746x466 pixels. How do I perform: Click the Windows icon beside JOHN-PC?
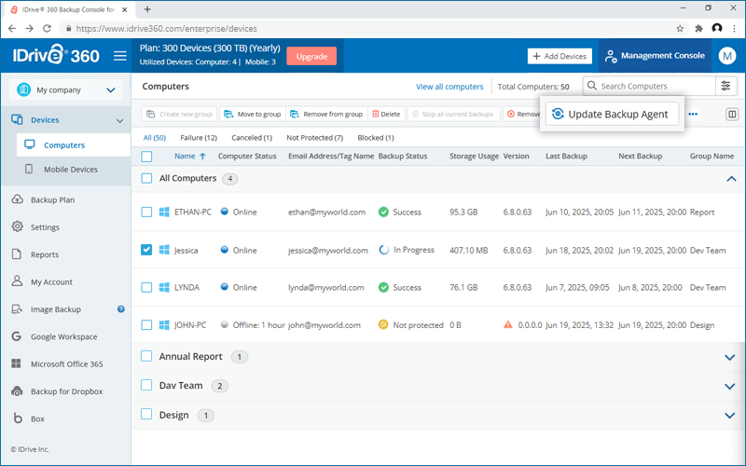(x=164, y=325)
